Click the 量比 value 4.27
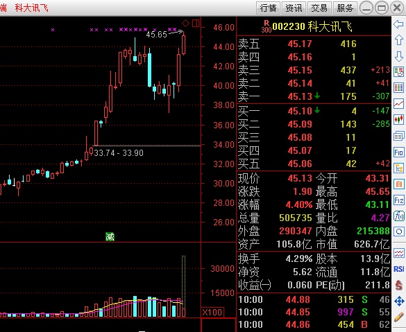 [x=380, y=218]
